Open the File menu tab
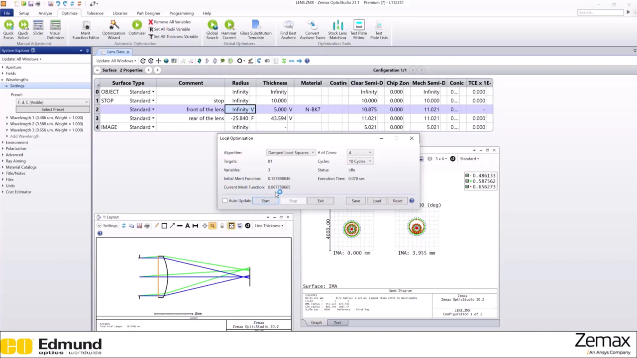 7,13
